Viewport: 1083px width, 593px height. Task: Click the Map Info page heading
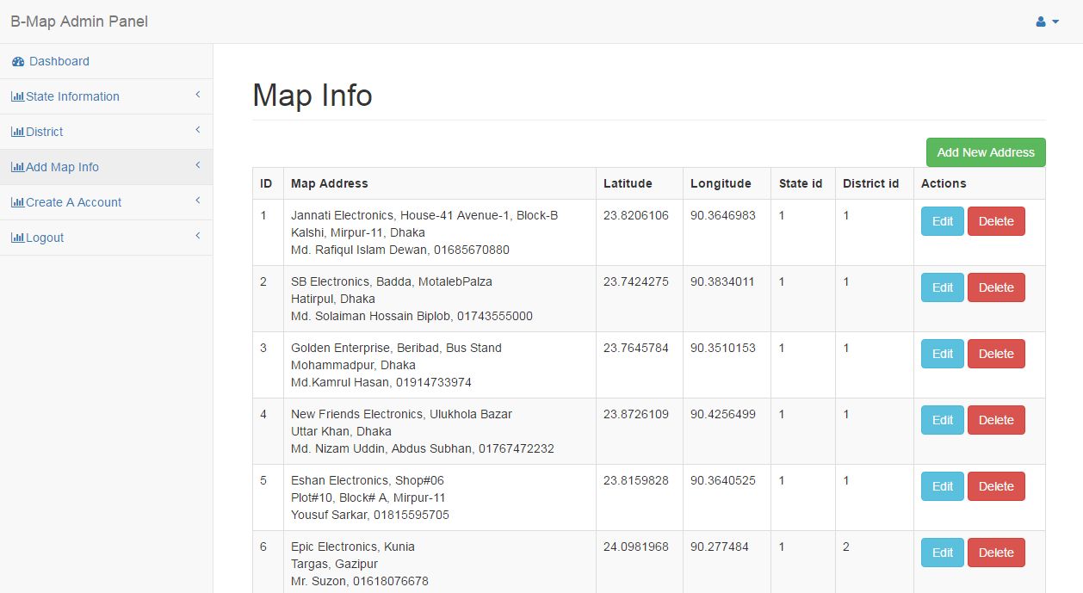(x=313, y=95)
